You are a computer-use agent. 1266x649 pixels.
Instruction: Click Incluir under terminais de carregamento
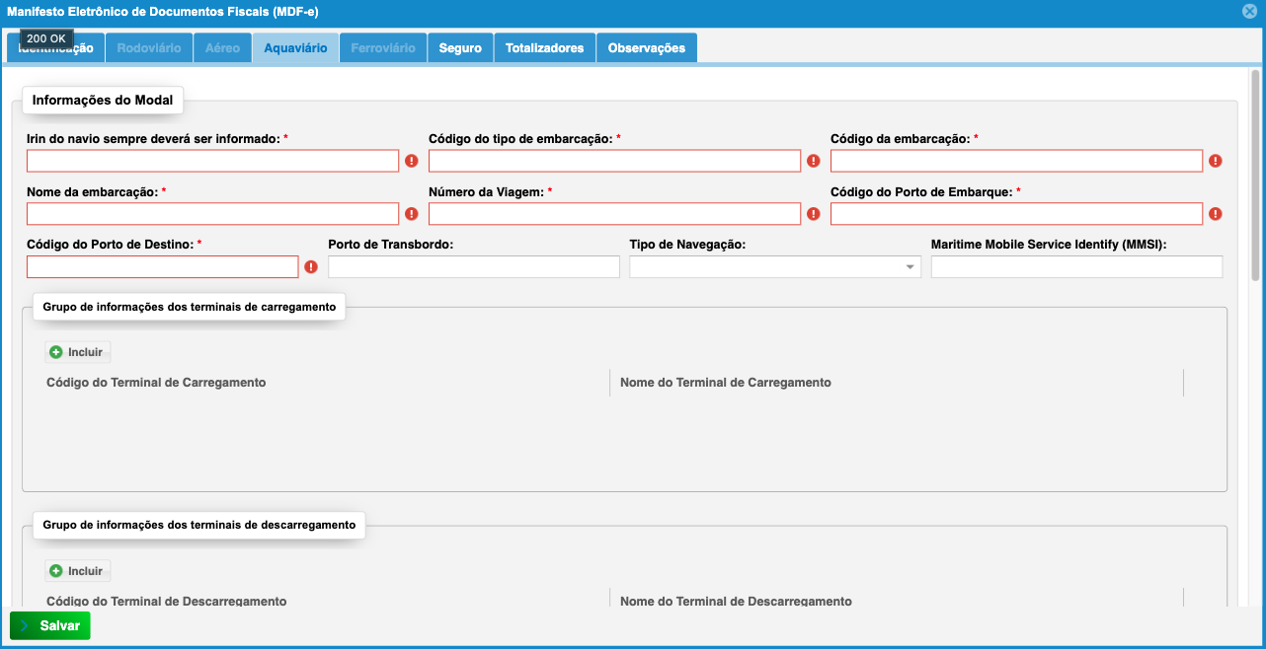coord(77,352)
